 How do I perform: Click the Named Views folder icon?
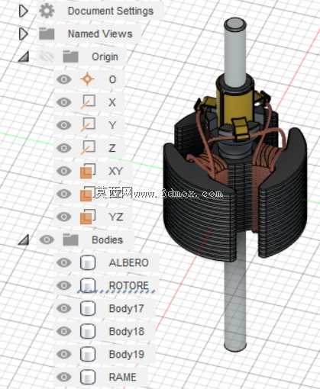pyautogui.click(x=47, y=34)
